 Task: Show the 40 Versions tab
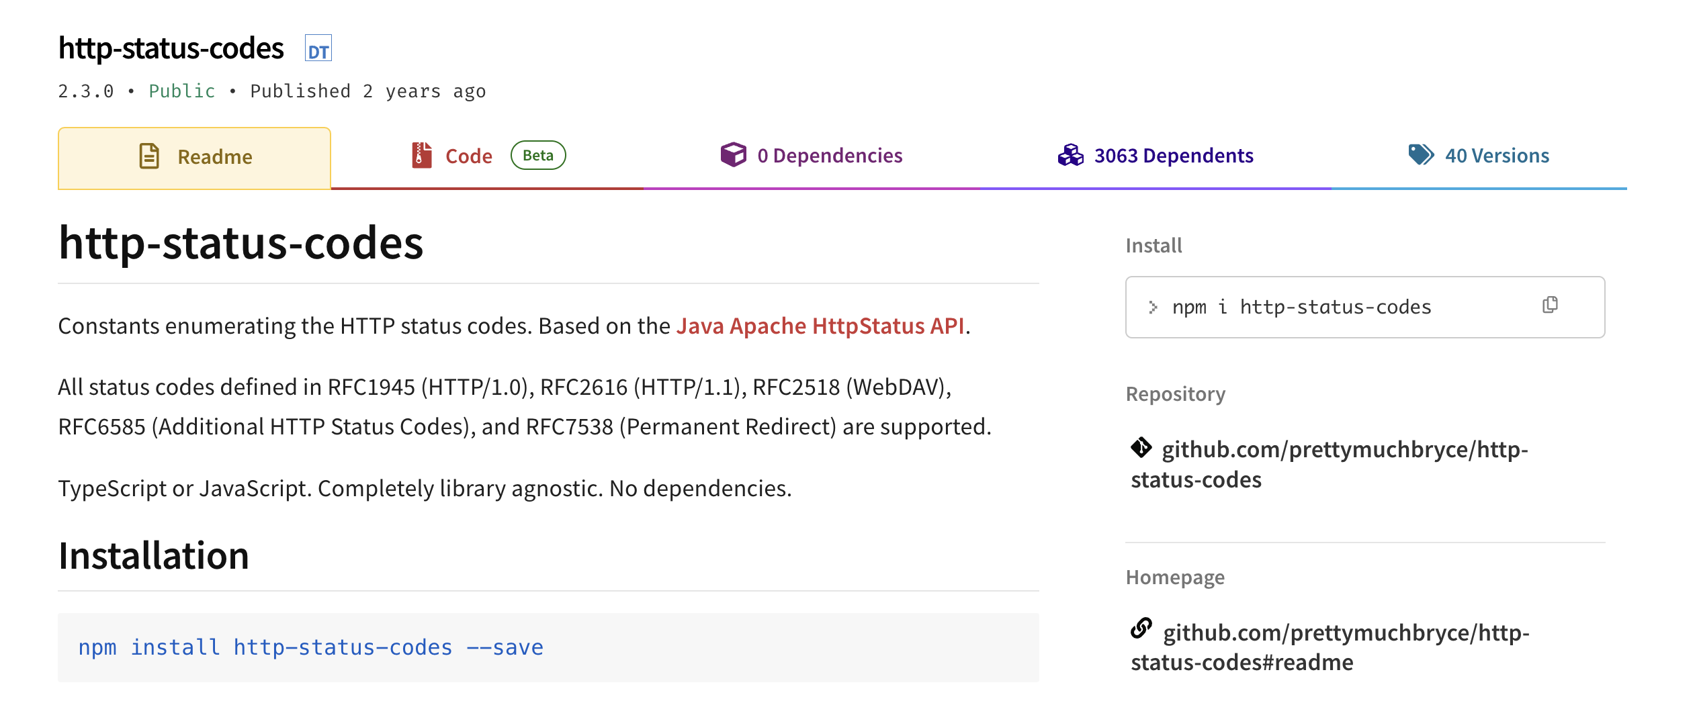click(x=1496, y=156)
